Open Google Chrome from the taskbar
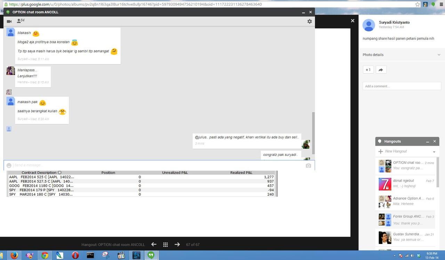Image resolution: width=445 pixels, height=260 pixels. (45, 255)
